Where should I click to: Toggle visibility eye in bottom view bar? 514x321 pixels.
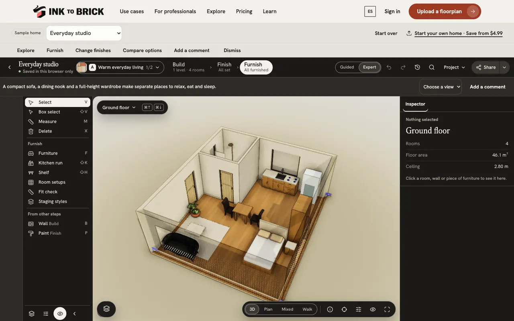373,309
